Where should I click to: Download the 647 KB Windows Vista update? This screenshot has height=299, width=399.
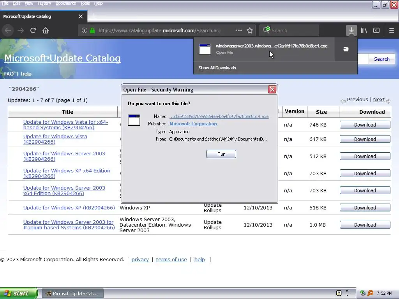coord(365,139)
